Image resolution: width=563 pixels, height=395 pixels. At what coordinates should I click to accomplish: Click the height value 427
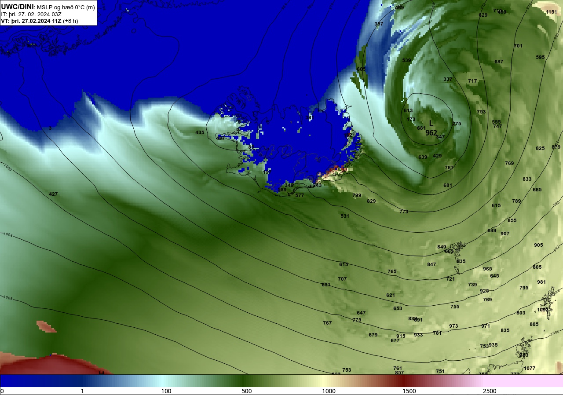pos(53,194)
